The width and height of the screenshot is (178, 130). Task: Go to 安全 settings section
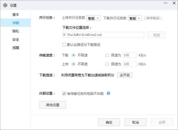(x=16, y=40)
